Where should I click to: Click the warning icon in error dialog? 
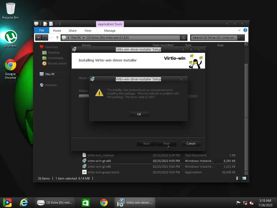point(99,93)
